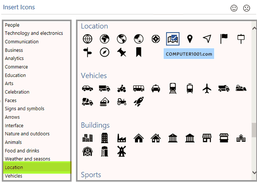Select the solid house icon
The image size is (257, 182).
point(139,138)
